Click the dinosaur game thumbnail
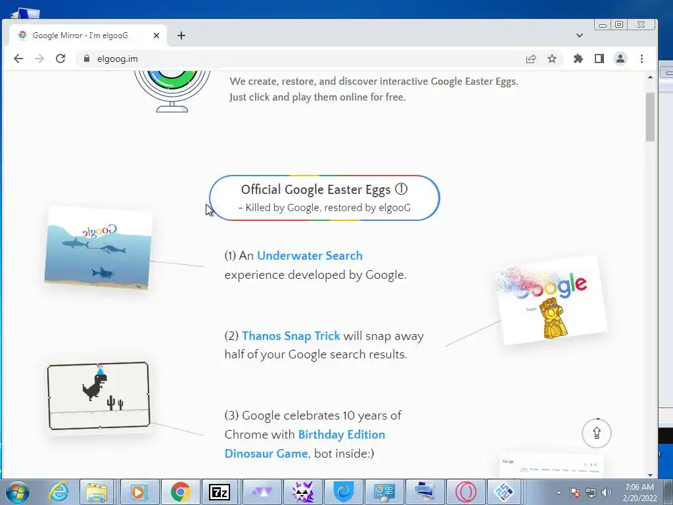The width and height of the screenshot is (673, 505). point(99,395)
